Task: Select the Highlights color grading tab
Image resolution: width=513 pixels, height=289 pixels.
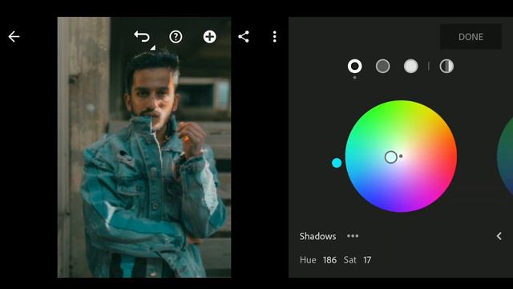Action: tap(411, 66)
